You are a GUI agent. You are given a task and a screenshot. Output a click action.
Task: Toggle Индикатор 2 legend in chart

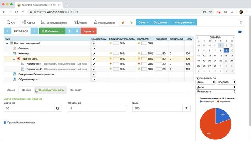(x=224, y=101)
